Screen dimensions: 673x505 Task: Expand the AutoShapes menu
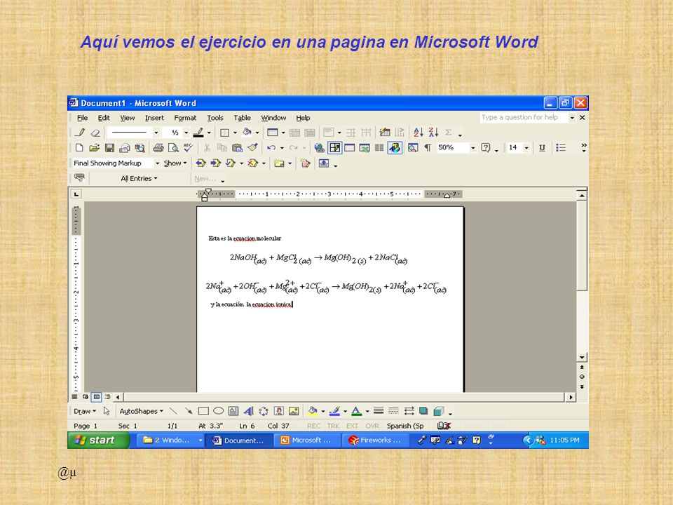point(141,412)
